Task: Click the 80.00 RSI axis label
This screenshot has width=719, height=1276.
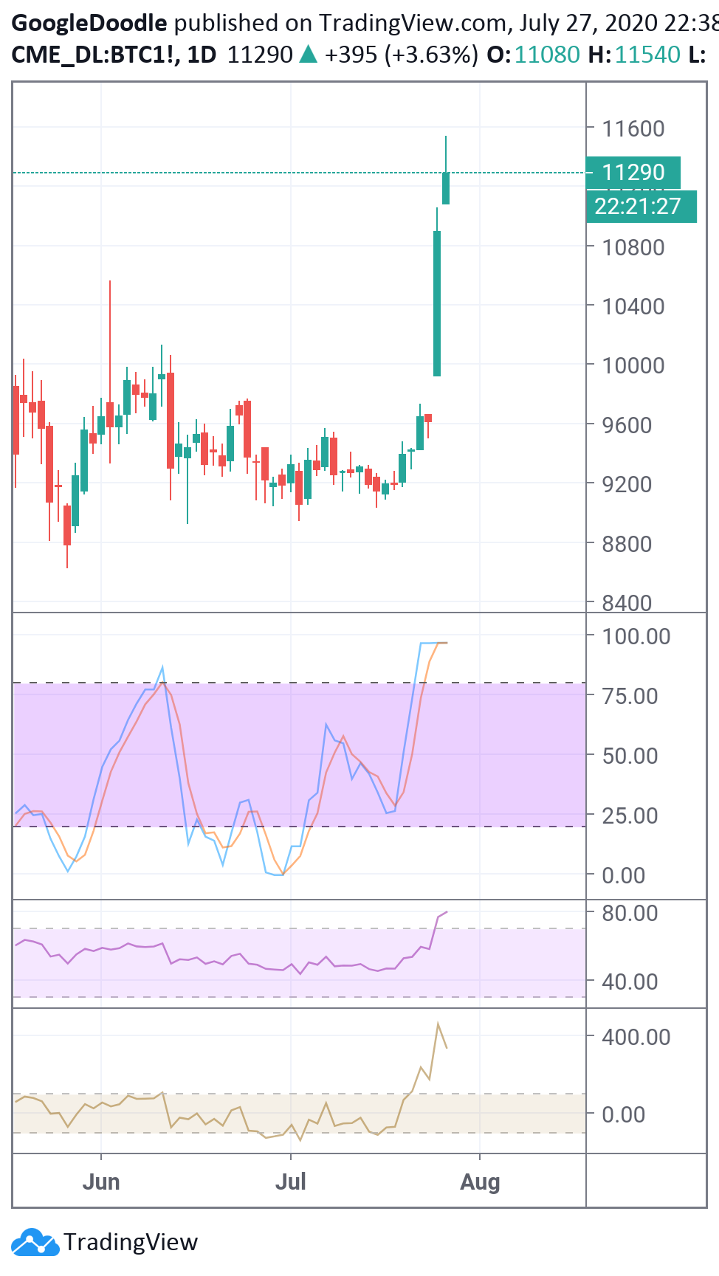Action: [630, 913]
